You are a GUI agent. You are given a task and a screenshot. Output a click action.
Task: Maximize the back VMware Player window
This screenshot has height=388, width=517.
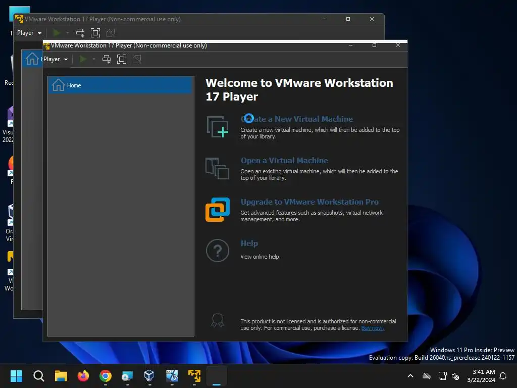point(348,19)
